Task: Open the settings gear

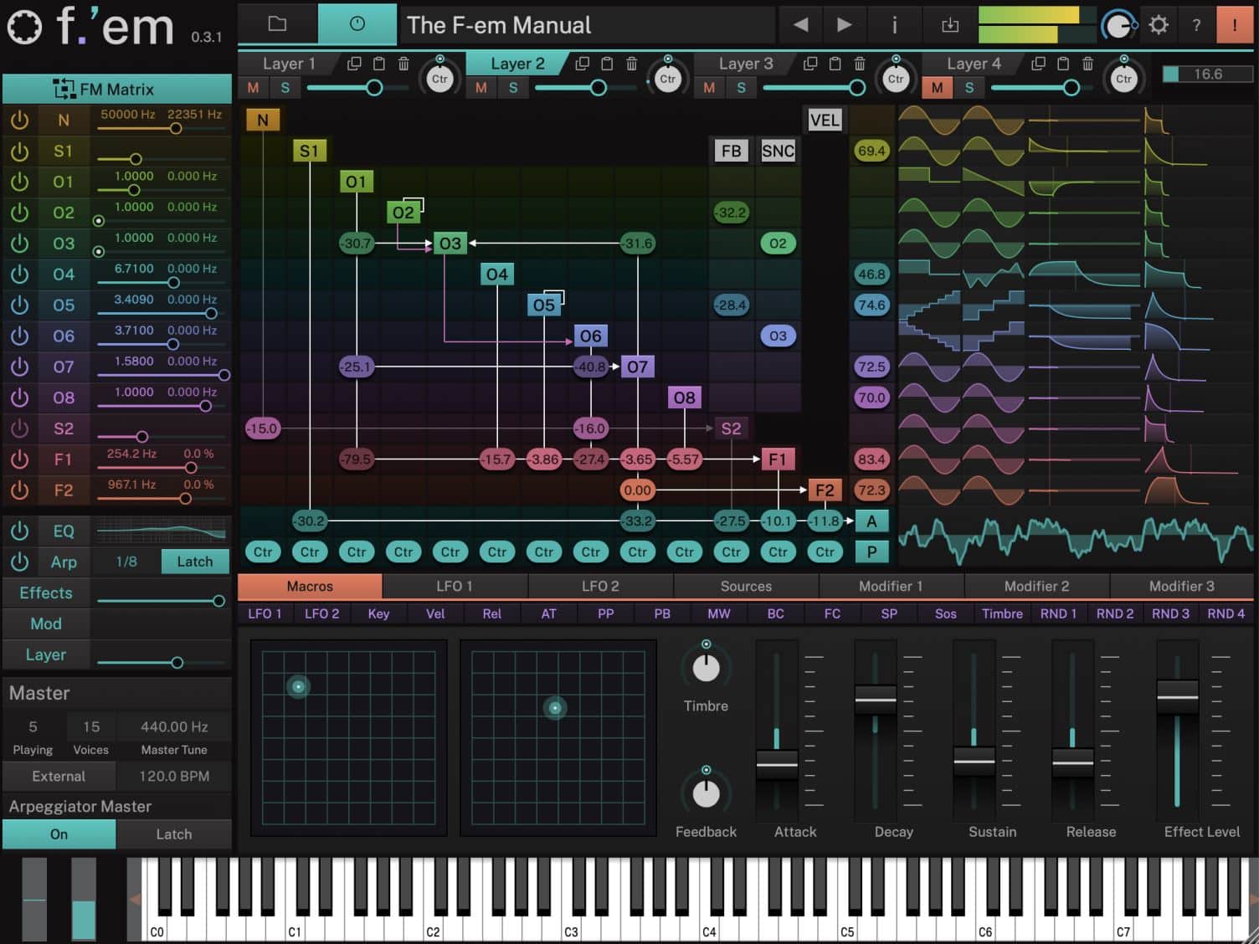Action: coord(1159,25)
